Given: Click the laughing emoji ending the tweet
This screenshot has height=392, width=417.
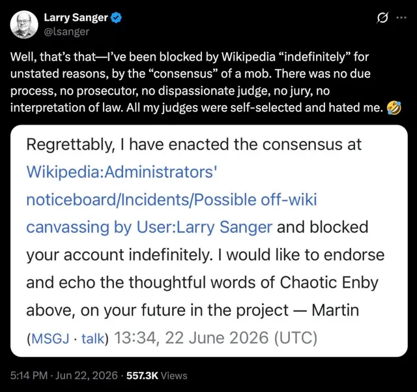Looking at the screenshot, I should click(x=394, y=108).
